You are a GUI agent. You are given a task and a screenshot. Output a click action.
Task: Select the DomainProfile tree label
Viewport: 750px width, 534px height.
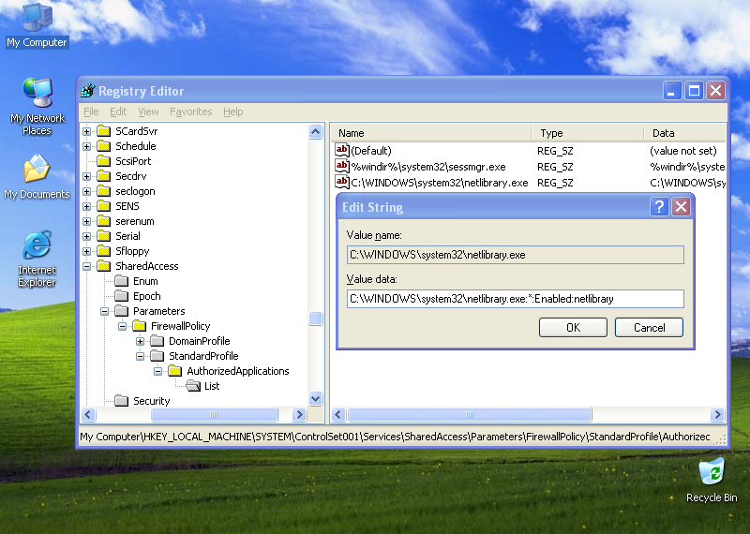coord(199,341)
